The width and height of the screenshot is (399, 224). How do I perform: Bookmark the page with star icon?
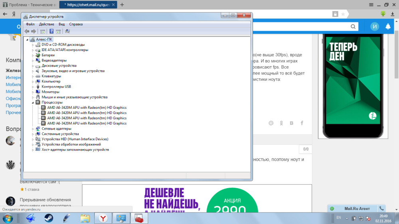(343, 14)
